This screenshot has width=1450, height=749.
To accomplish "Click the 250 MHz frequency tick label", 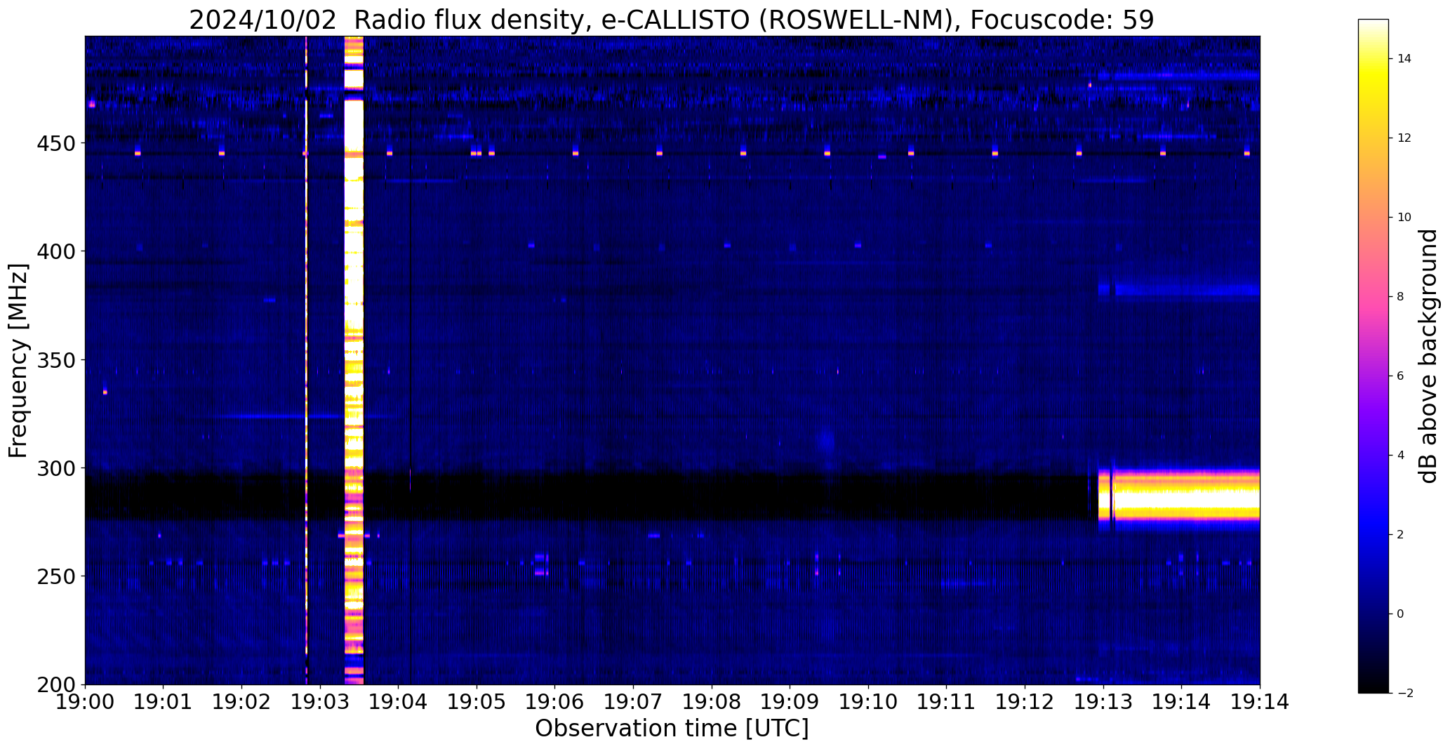I will point(55,576).
